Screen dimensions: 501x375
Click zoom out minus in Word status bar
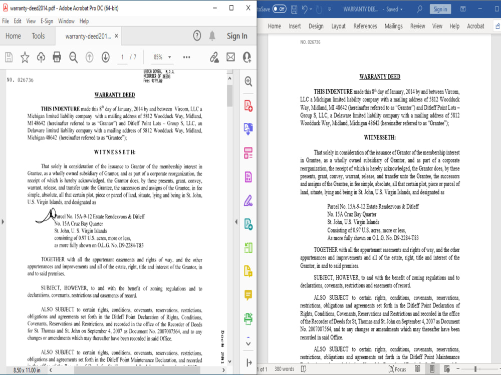[x=458, y=369]
